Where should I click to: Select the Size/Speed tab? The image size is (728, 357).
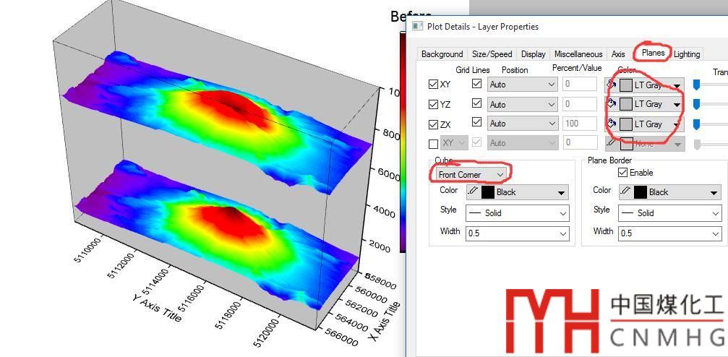pos(492,54)
